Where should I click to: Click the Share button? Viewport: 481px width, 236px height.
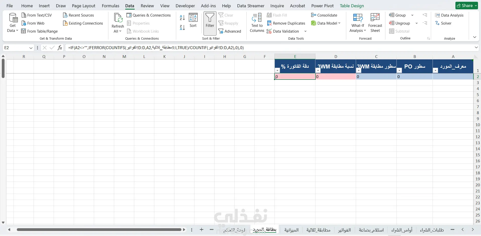466,6
